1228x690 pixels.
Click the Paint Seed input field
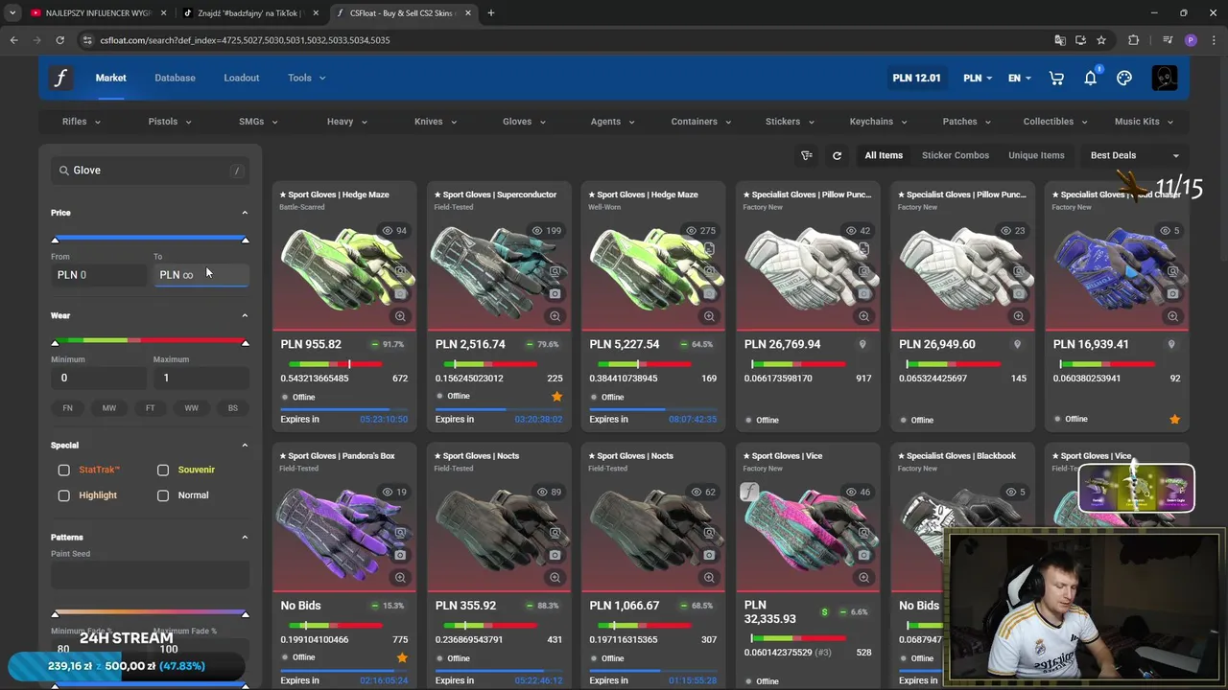point(150,573)
